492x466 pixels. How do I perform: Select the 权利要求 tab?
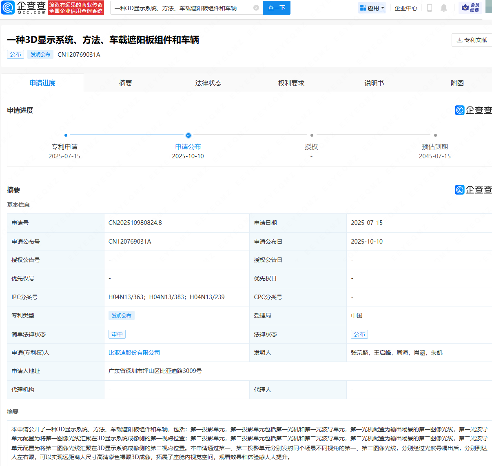tap(291, 83)
